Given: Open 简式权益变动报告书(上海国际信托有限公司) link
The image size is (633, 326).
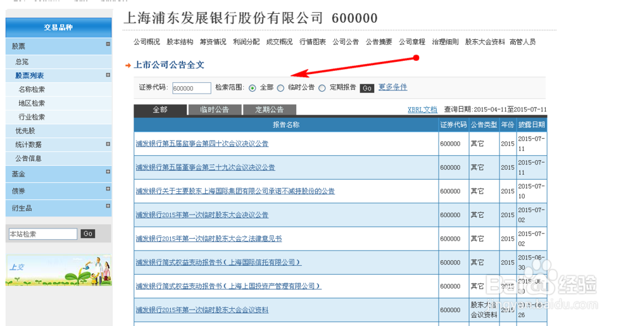Looking at the screenshot, I should coord(218,263).
